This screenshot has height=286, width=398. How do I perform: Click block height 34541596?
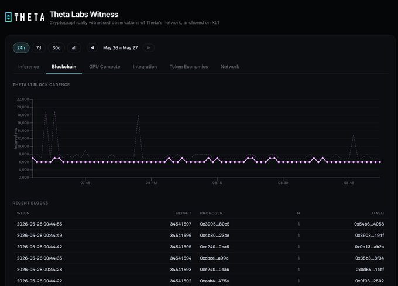(181, 236)
